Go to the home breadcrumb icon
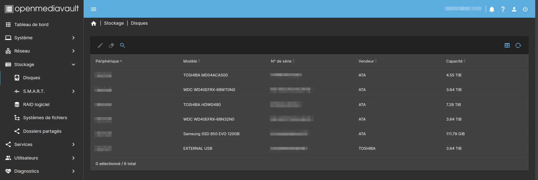The height and width of the screenshot is (180, 538). tap(93, 23)
